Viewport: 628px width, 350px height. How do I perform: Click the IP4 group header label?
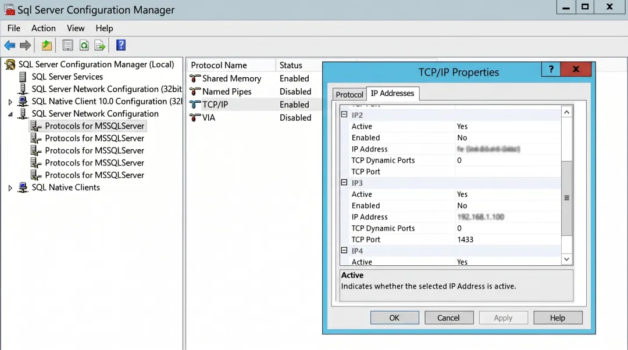click(357, 251)
